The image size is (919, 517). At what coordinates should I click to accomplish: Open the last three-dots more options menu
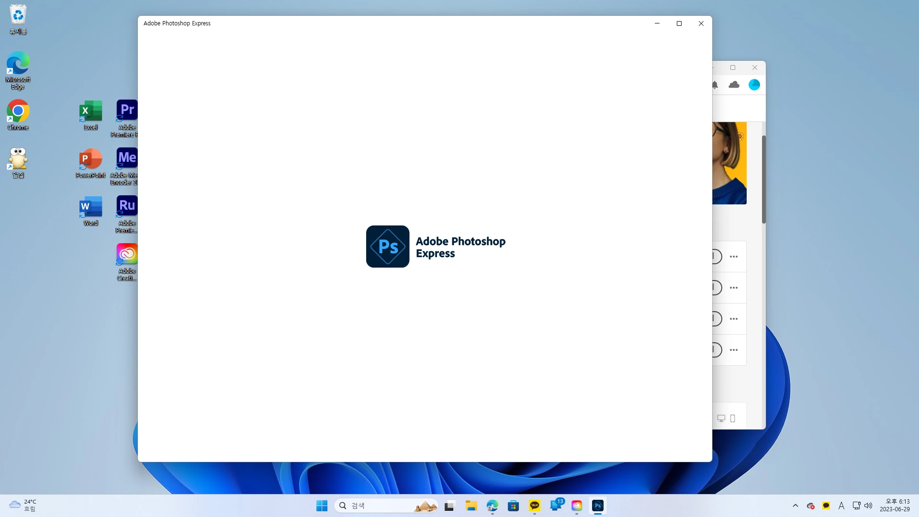tap(734, 350)
